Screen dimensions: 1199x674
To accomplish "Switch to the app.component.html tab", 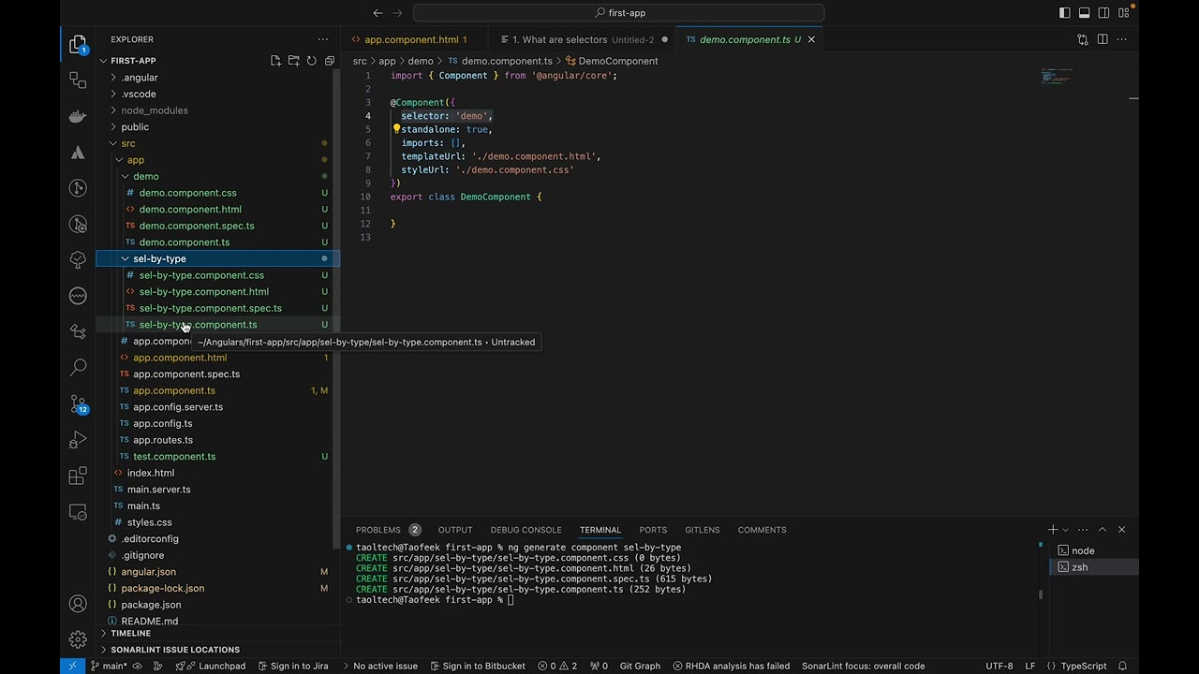I will tap(410, 39).
